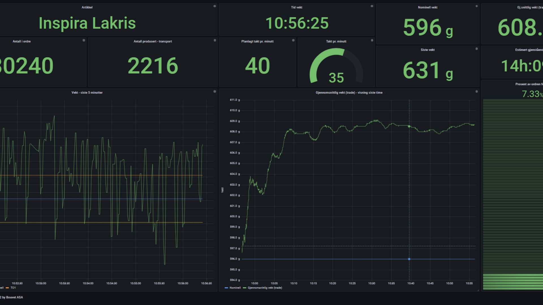
Task: Open the Tid vekt panel title menu
Action: tap(296, 7)
